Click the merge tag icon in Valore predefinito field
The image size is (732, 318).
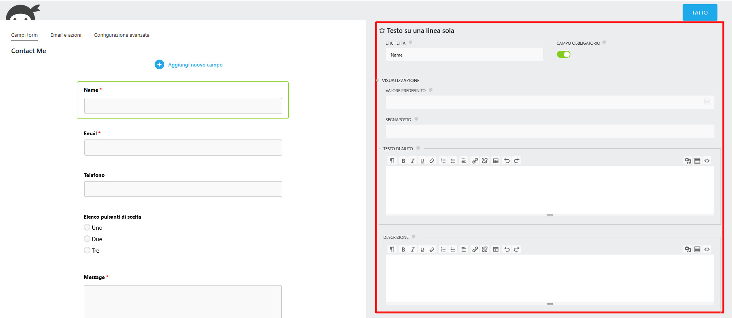tap(707, 102)
